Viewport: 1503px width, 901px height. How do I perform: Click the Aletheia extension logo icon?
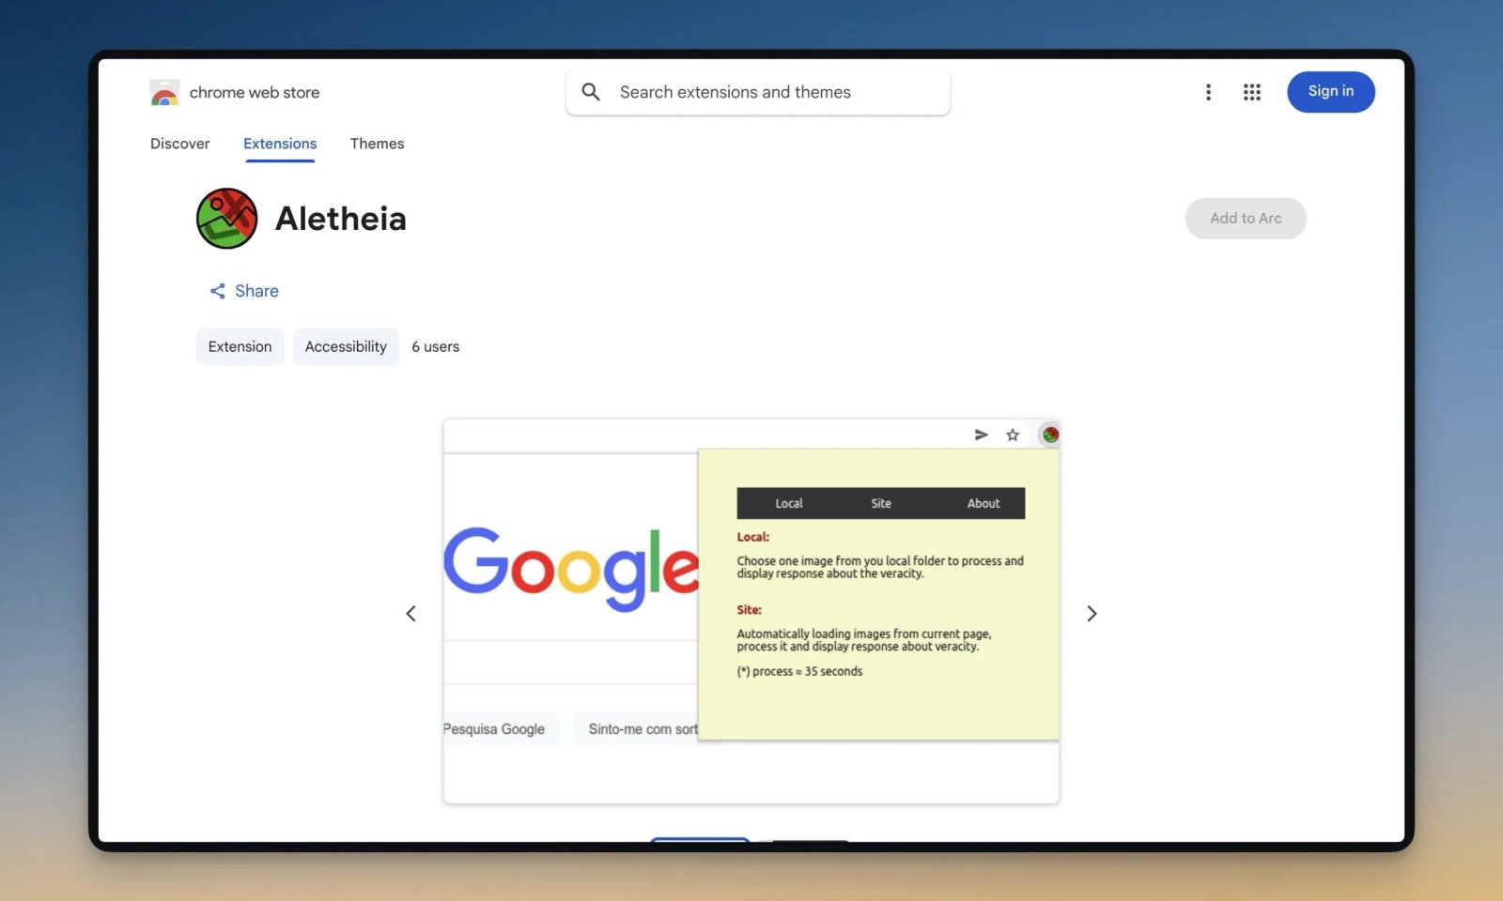[226, 219]
